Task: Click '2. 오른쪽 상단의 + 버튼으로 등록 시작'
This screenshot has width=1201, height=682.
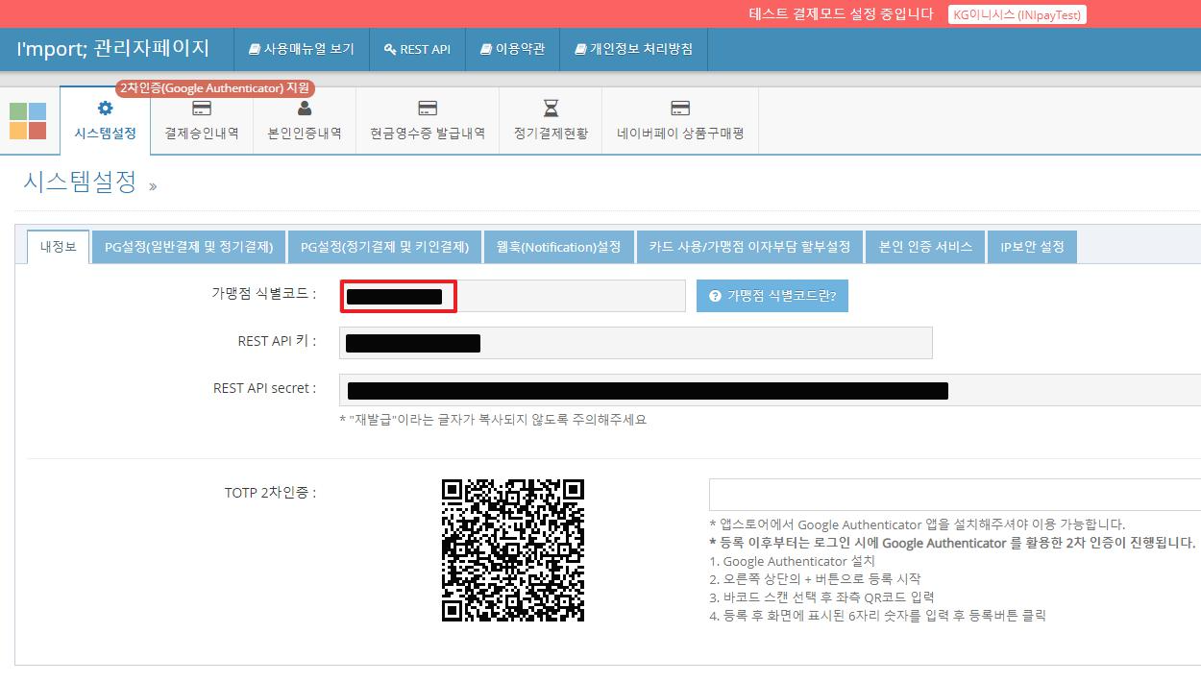Action: 815,579
